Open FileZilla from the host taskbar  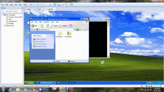tap(70, 90)
